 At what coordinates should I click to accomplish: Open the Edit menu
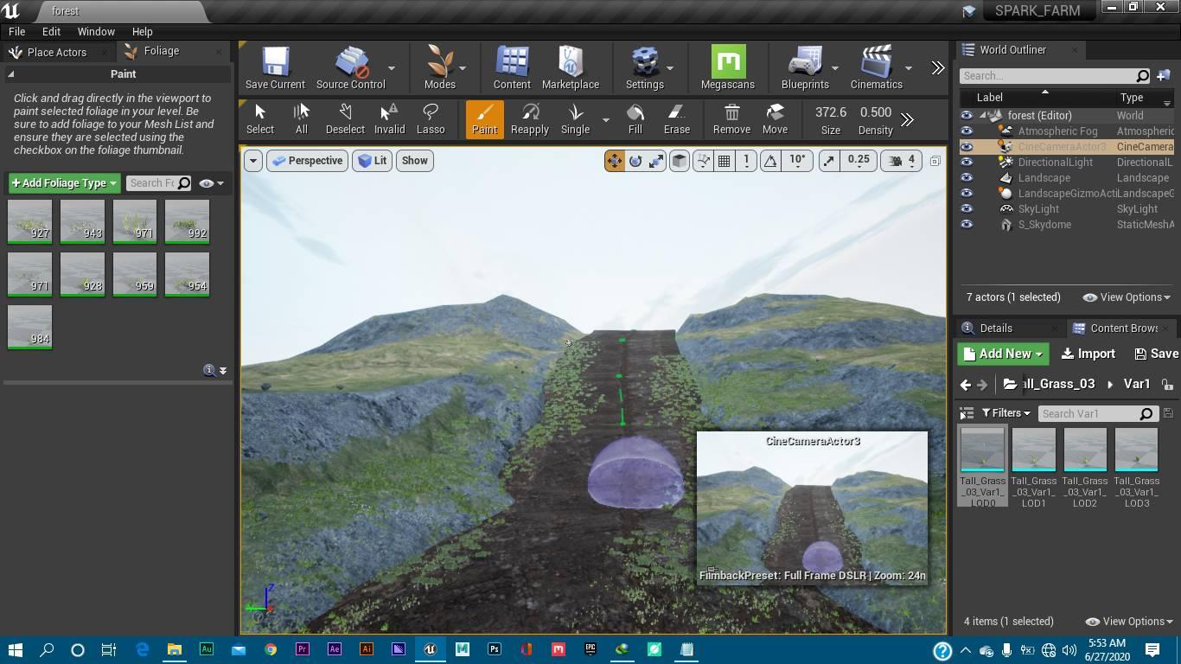click(51, 31)
